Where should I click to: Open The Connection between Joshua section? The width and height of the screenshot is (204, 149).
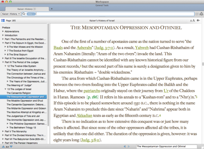click(x=26, y=74)
